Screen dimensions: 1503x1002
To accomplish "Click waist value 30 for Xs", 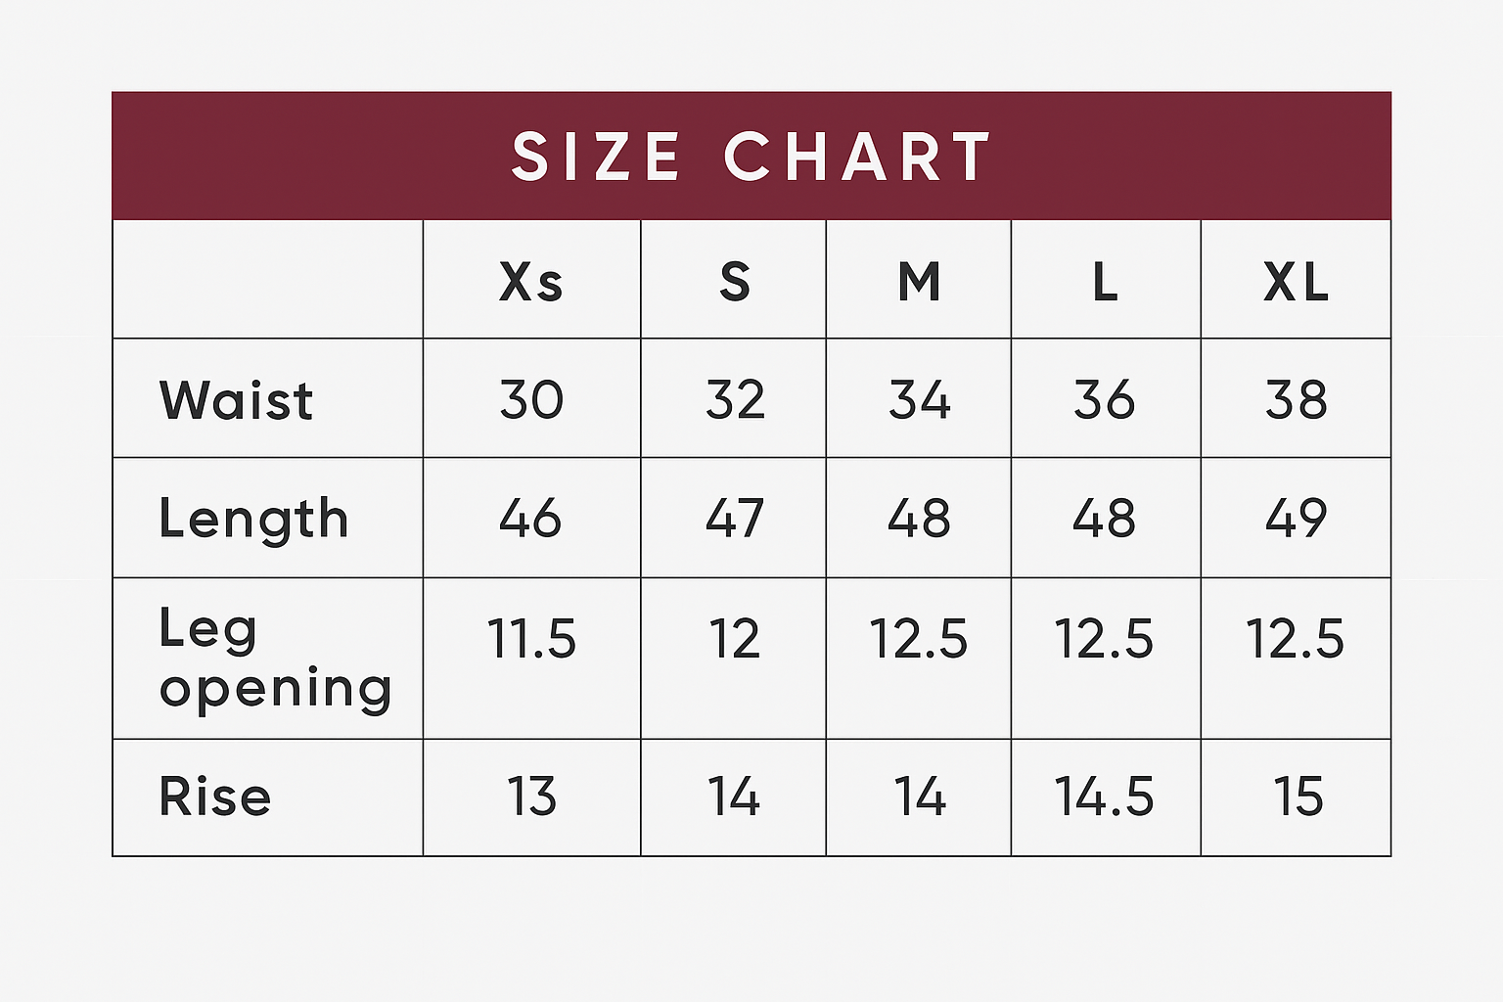I will point(531,400).
